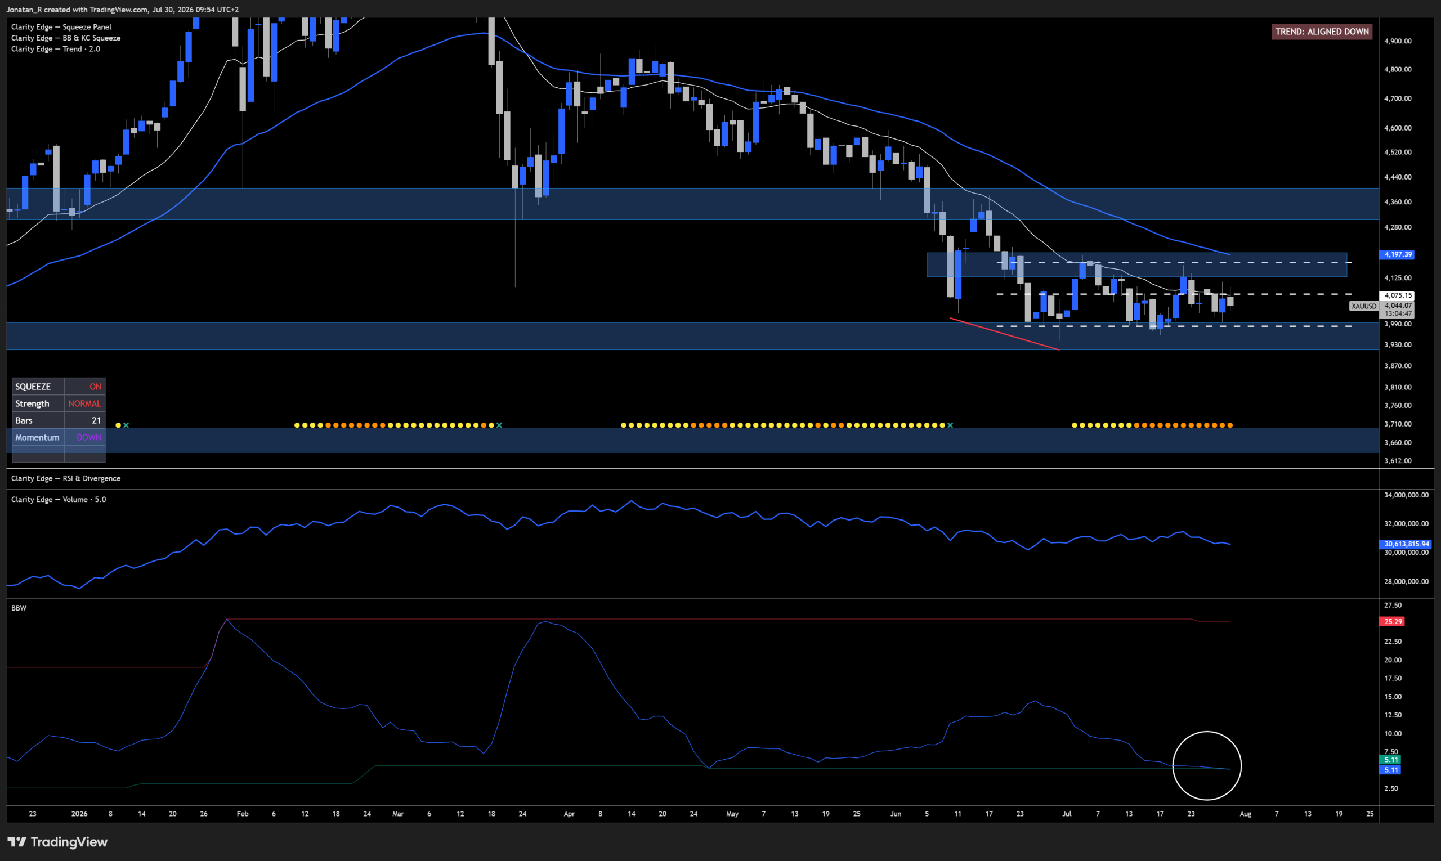Screen dimensions: 1441x861
Task: Click the 28,000,000.00 volume axis label
Action: pyautogui.click(x=1406, y=581)
